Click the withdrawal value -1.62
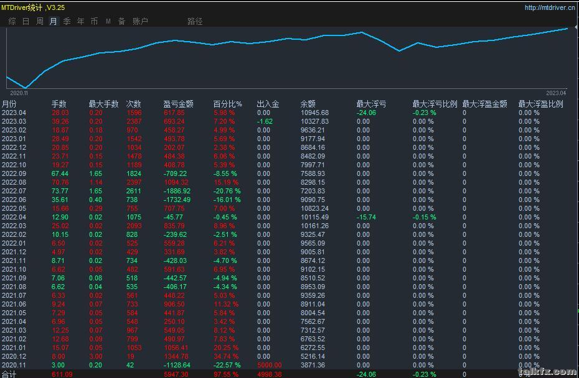The height and width of the screenshot is (378, 579). (265, 121)
